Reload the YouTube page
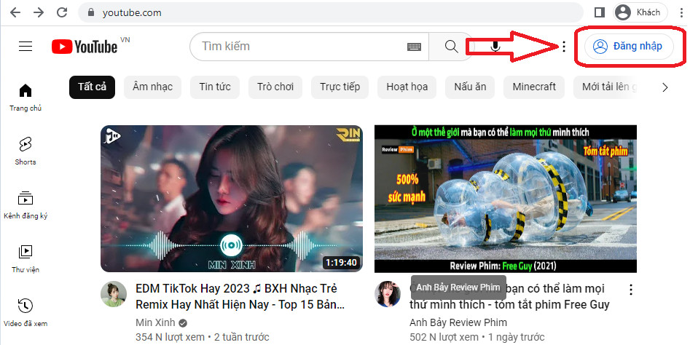The width and height of the screenshot is (690, 345). coord(62,12)
